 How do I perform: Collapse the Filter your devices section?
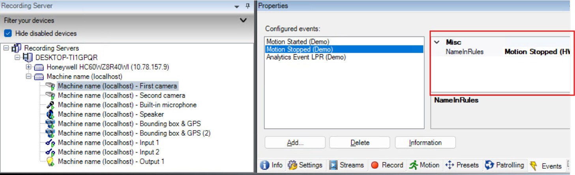click(x=243, y=20)
